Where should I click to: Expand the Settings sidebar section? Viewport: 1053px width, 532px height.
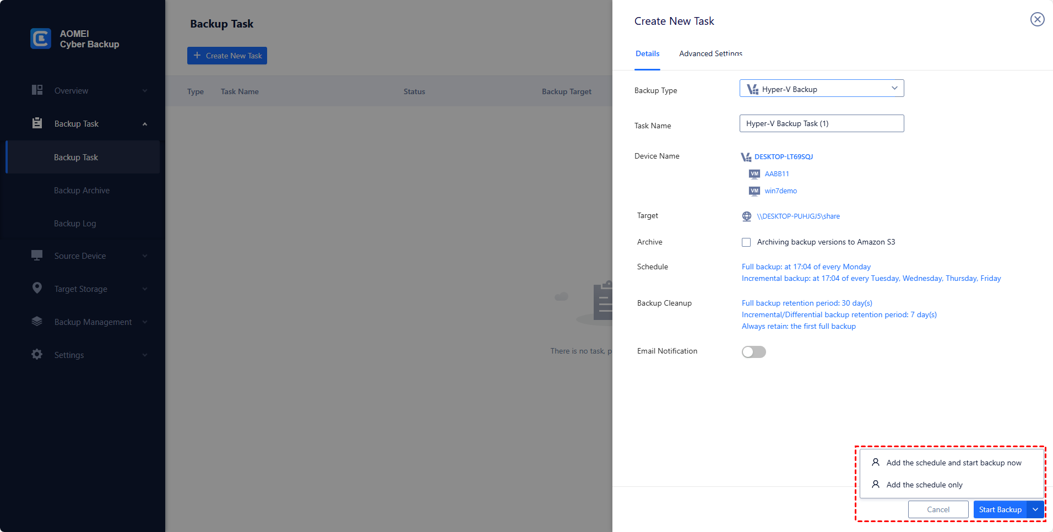(145, 355)
